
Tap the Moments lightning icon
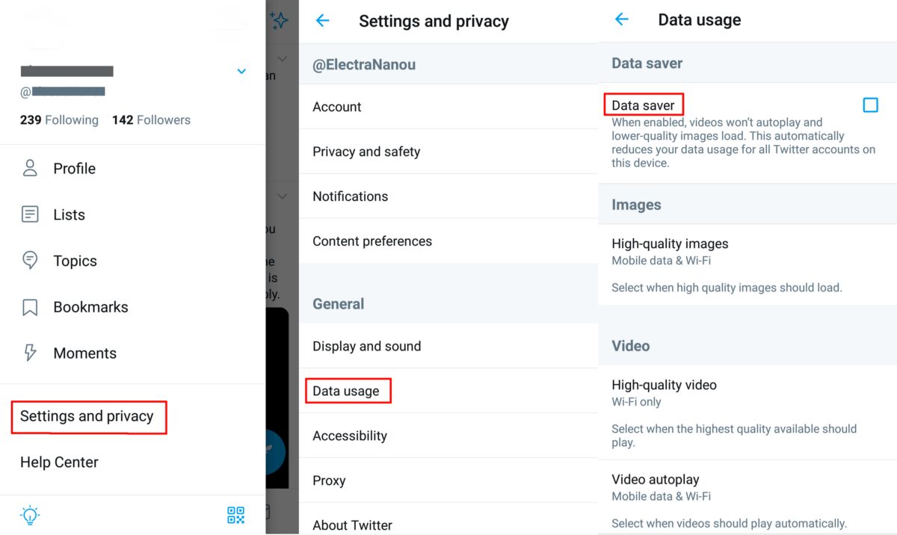(30, 353)
